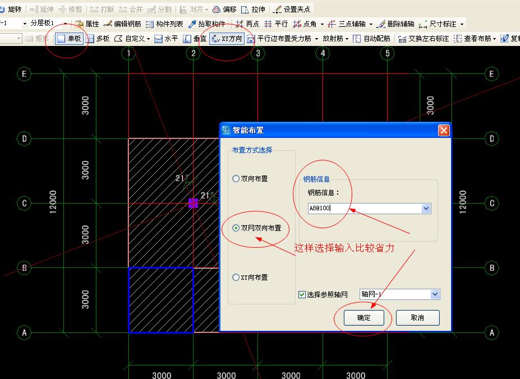Open the 自定义 dropdown arrow

[148, 39]
